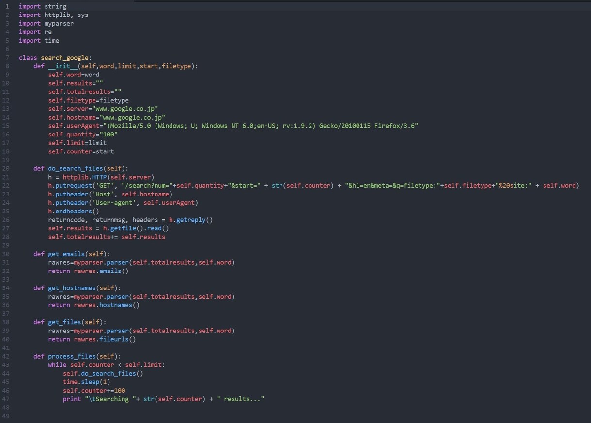
Task: Click the 'self.quantity="100"' line
Action: click(83, 135)
